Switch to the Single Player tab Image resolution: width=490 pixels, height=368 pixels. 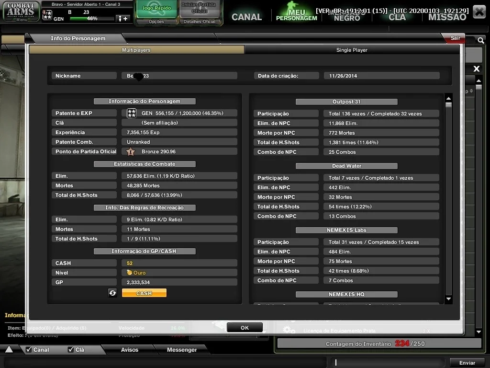pos(352,50)
